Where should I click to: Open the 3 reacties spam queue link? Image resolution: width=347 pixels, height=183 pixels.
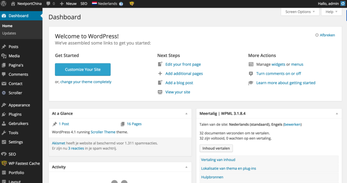76,148
